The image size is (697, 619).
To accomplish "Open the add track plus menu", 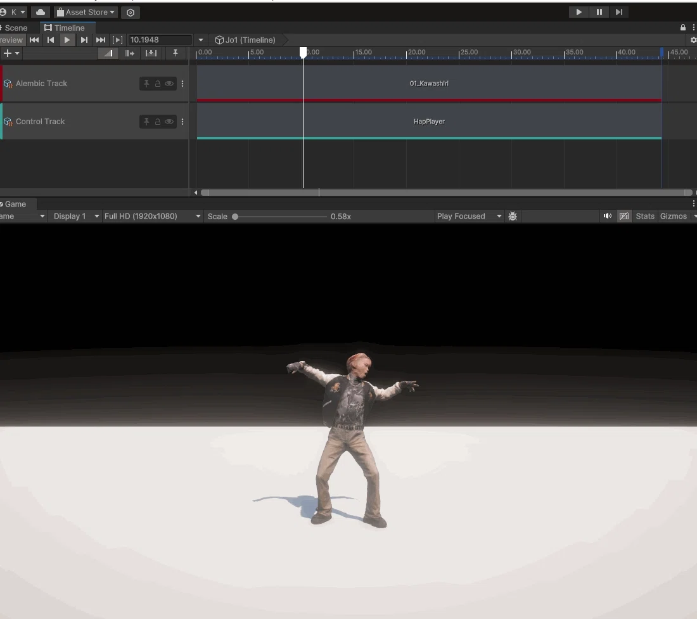I will [x=11, y=53].
